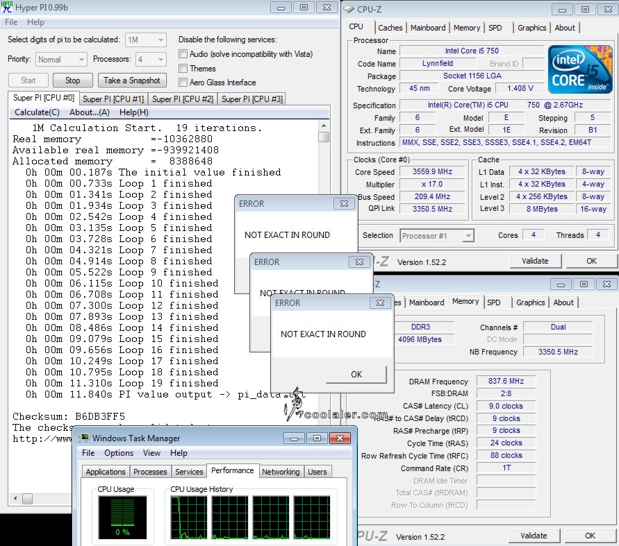
Task: Click the DRAM Frequency value 837.6 MHz
Action: [506, 381]
